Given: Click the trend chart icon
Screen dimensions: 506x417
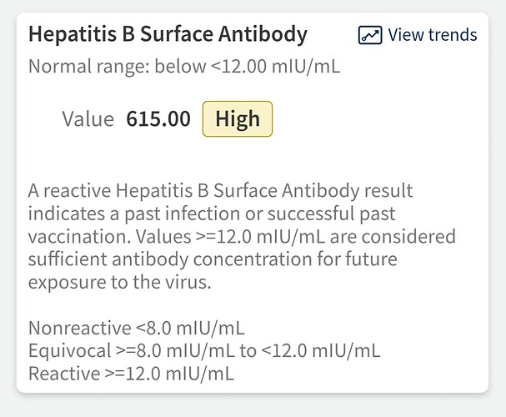Looking at the screenshot, I should click(370, 35).
